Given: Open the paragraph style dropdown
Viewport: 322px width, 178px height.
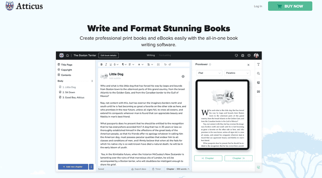Looking at the screenshot, I should [124, 64].
